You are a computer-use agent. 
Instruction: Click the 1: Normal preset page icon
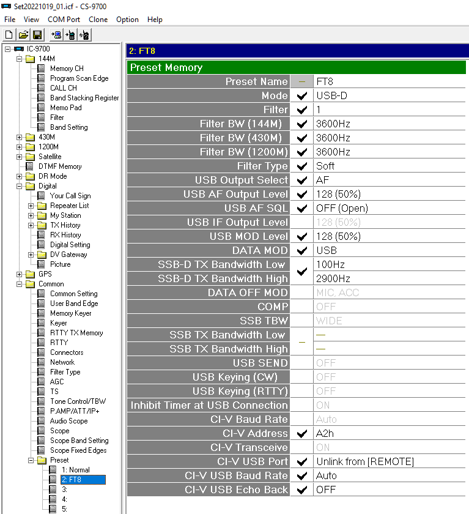pyautogui.click(x=53, y=470)
